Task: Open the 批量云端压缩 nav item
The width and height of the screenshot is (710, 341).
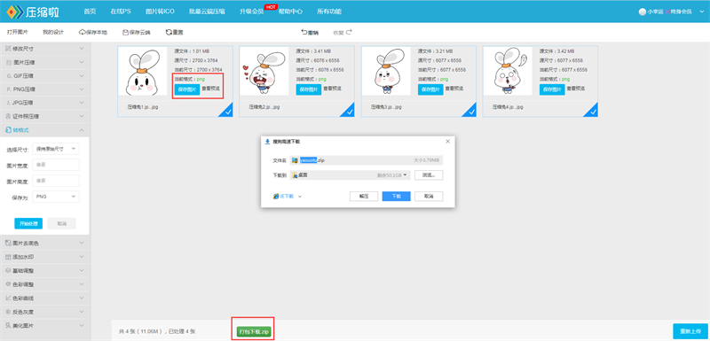Action: [207, 12]
